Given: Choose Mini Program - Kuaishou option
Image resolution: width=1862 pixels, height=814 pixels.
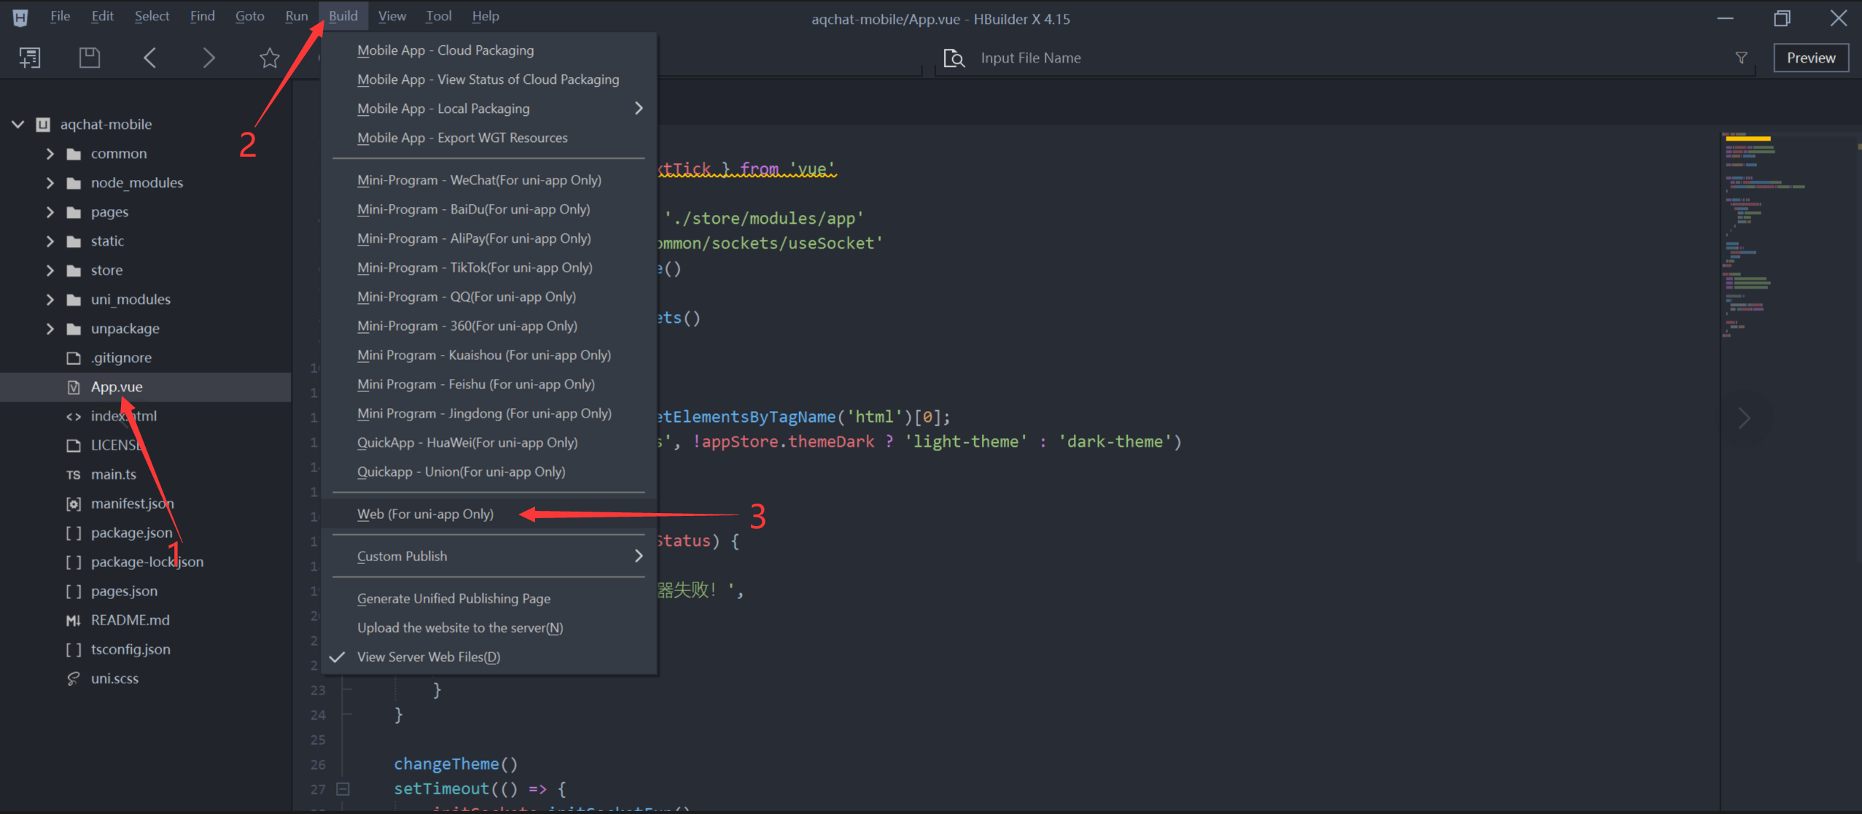Looking at the screenshot, I should click(489, 355).
